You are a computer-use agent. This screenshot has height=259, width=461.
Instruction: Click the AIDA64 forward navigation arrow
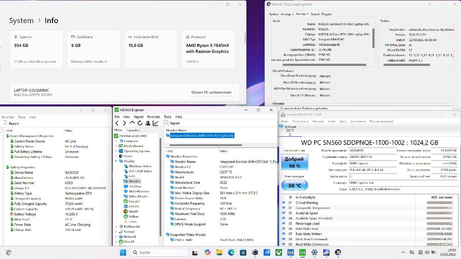coord(124,123)
